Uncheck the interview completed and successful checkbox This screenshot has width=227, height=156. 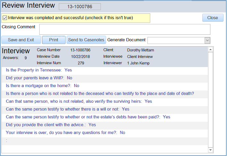(x=4, y=18)
